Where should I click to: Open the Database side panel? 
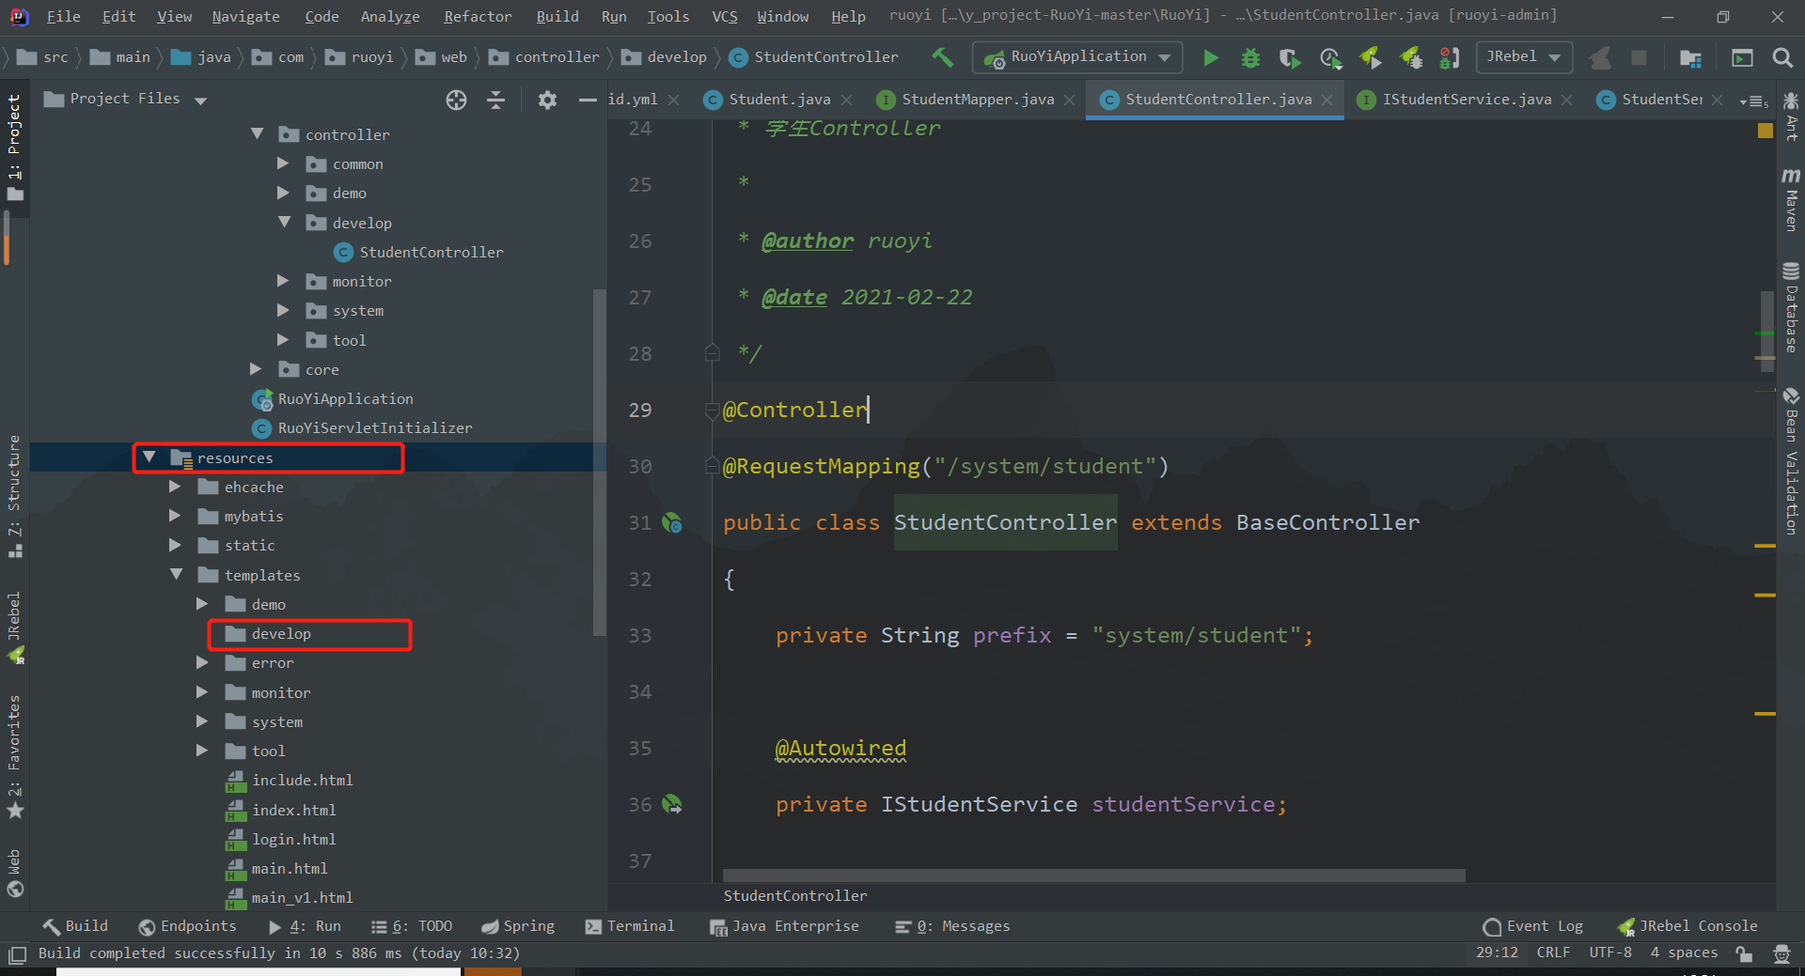[x=1791, y=308]
